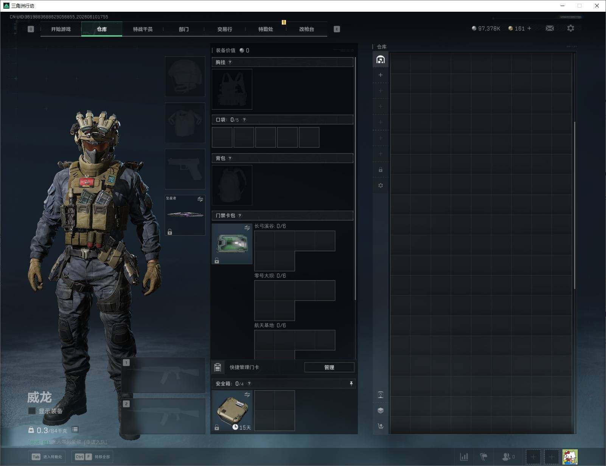Switch to the 特战干员 tab
The image size is (606, 466).
[143, 29]
